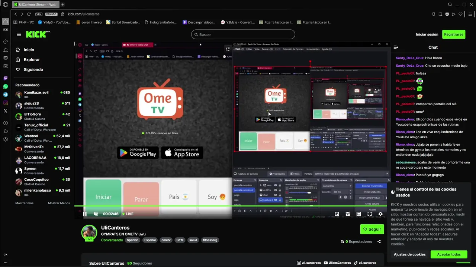Click the green Registrarse button
This screenshot has height=267, width=476.
tap(454, 34)
